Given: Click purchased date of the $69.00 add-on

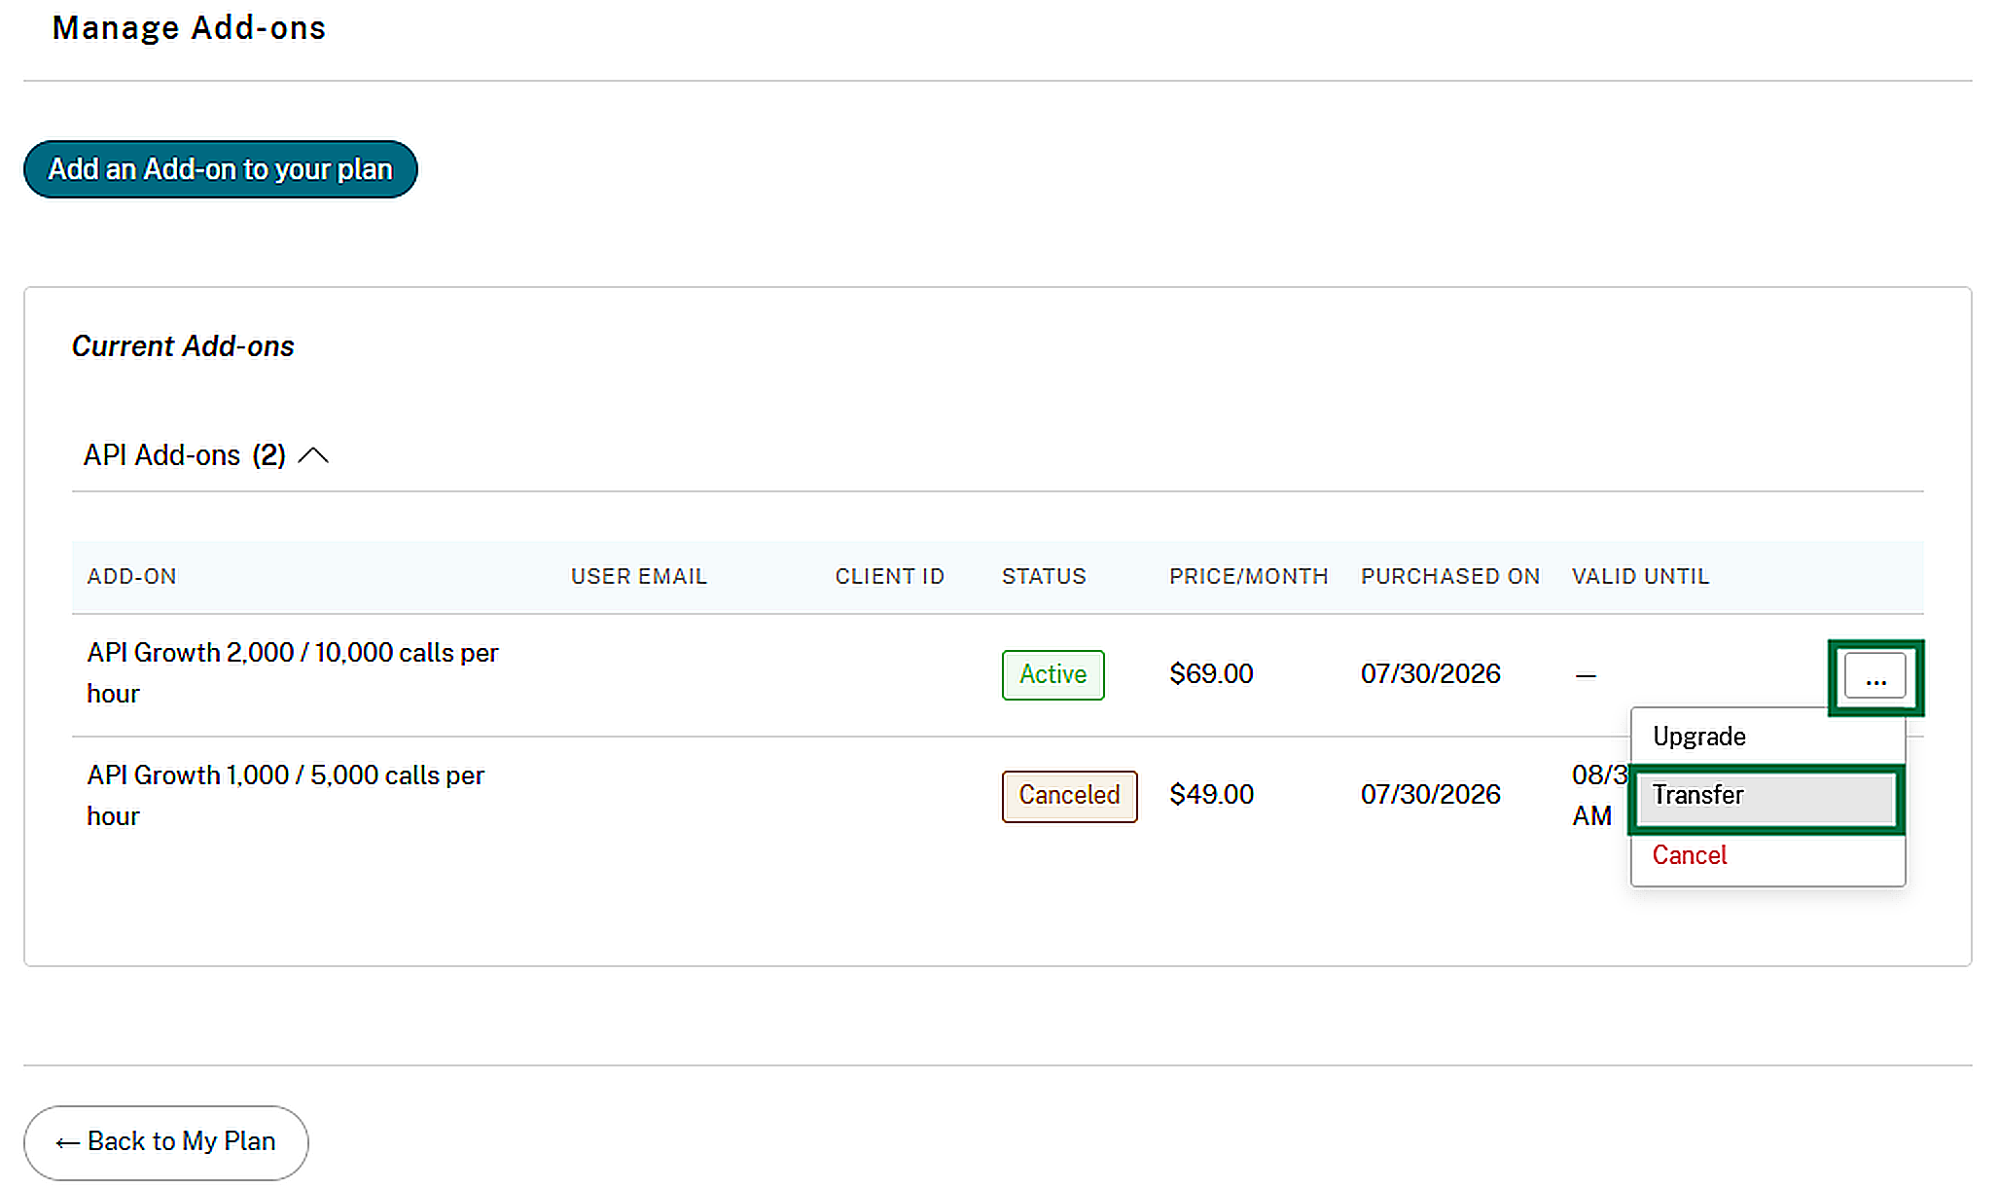Looking at the screenshot, I should pos(1430,673).
